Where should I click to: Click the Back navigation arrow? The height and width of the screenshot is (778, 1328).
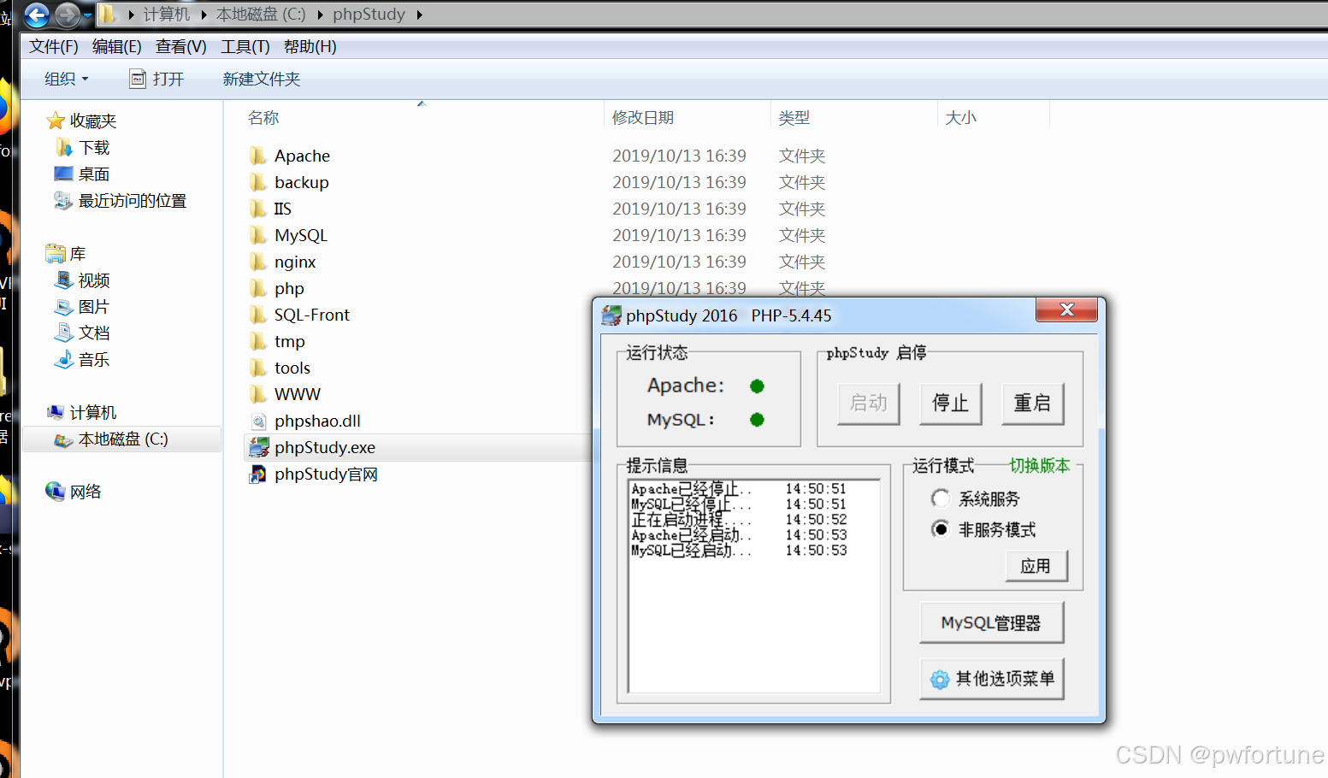[37, 15]
